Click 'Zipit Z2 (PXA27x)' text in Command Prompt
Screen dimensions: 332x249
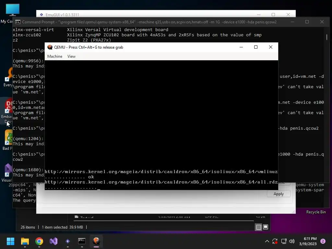[89, 40]
